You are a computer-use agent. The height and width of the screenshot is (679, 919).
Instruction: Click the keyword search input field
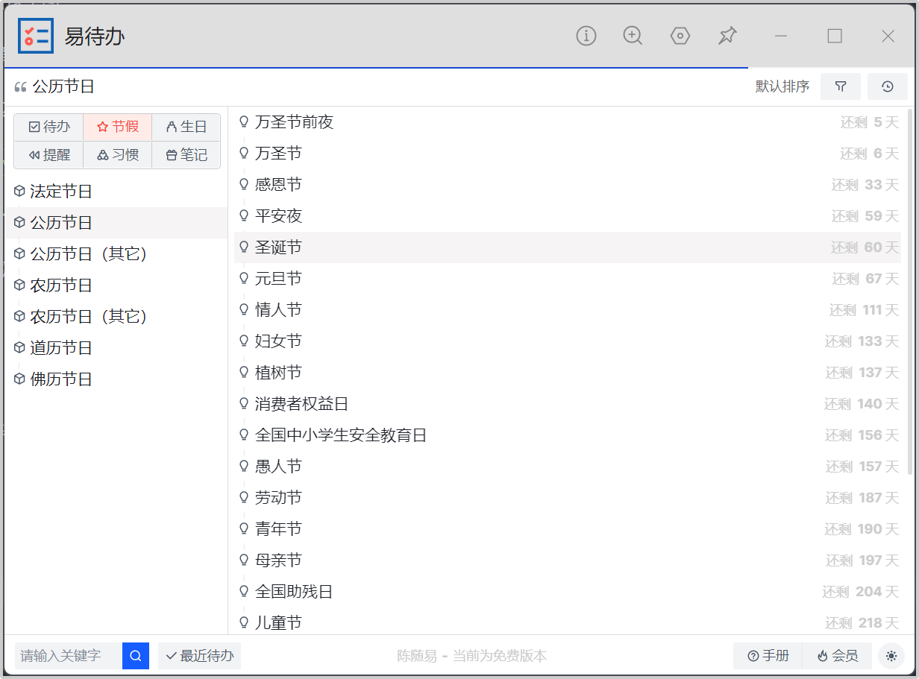69,656
